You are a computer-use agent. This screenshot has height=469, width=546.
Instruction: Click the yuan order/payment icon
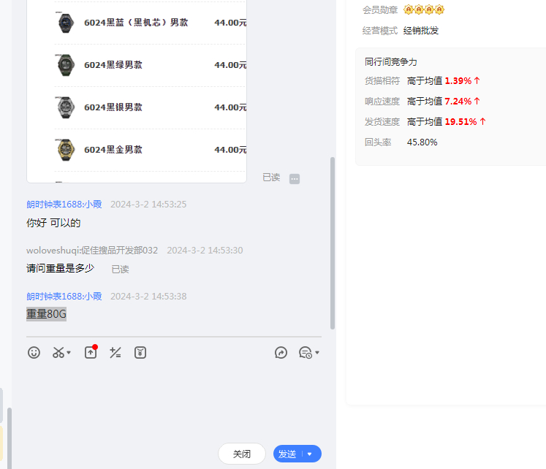pos(140,353)
